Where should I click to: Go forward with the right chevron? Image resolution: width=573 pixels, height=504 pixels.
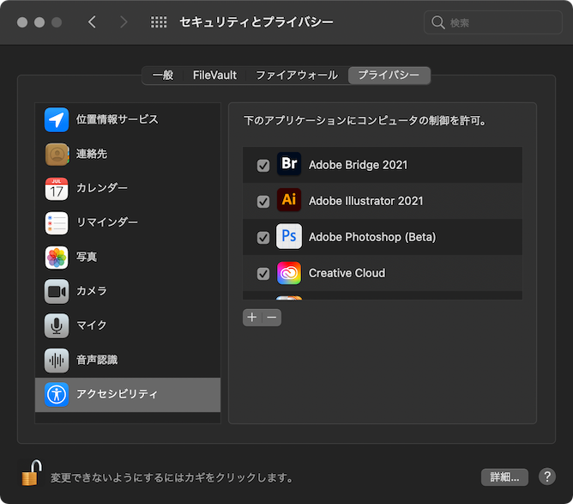pyautogui.click(x=124, y=22)
